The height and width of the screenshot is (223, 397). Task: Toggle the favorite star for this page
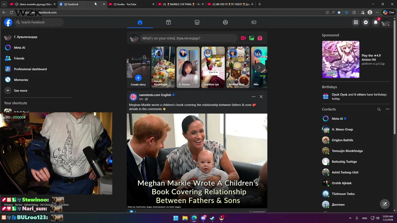(x=339, y=12)
